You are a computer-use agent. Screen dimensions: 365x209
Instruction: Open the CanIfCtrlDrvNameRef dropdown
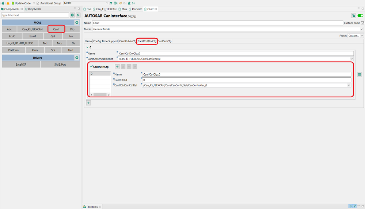(351, 59)
